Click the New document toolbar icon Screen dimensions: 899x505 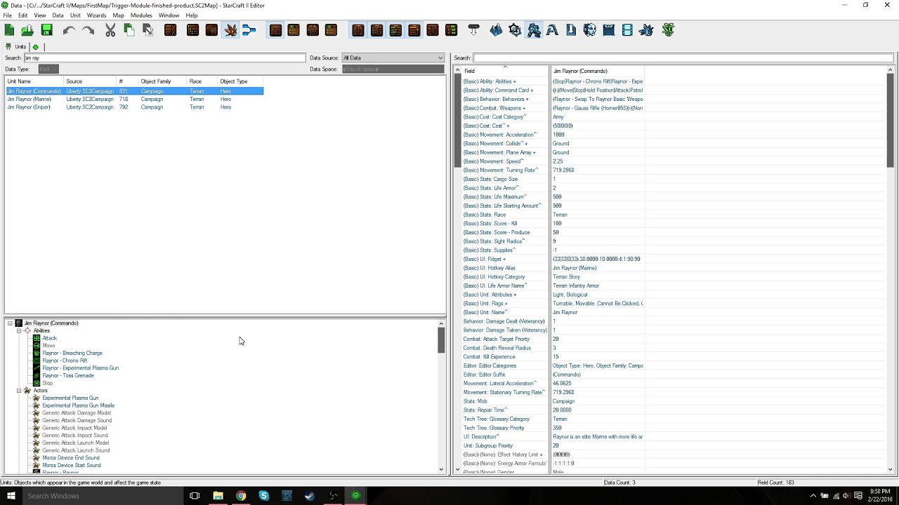point(9,30)
